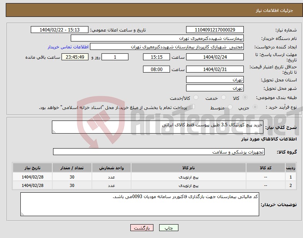303x238 pixels.
Task: Click the resize grip of buyer notes textarea
Action: tap(22, 214)
